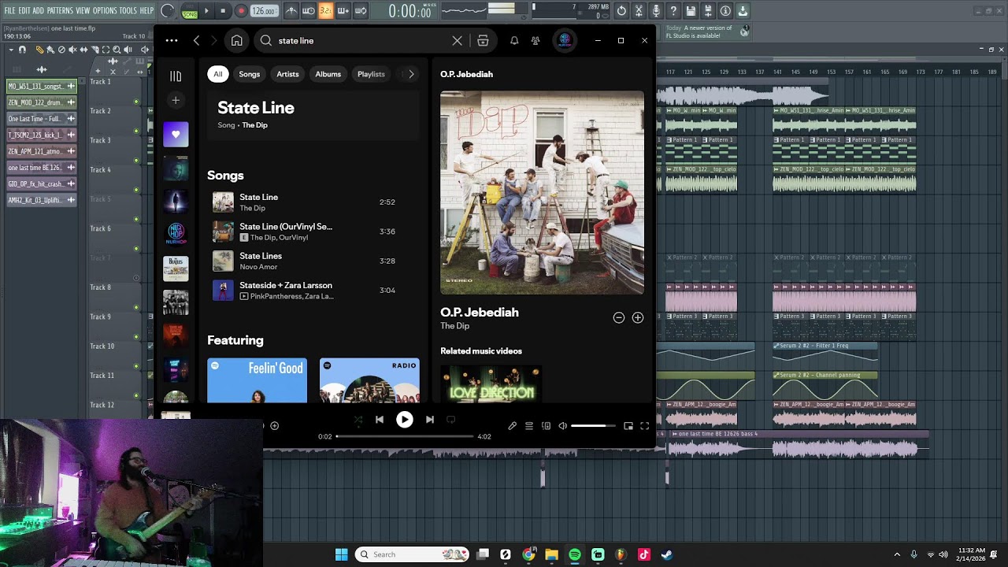The image size is (1008, 567).
Task: Open Spotify lyrics microphone icon
Action: click(x=513, y=426)
